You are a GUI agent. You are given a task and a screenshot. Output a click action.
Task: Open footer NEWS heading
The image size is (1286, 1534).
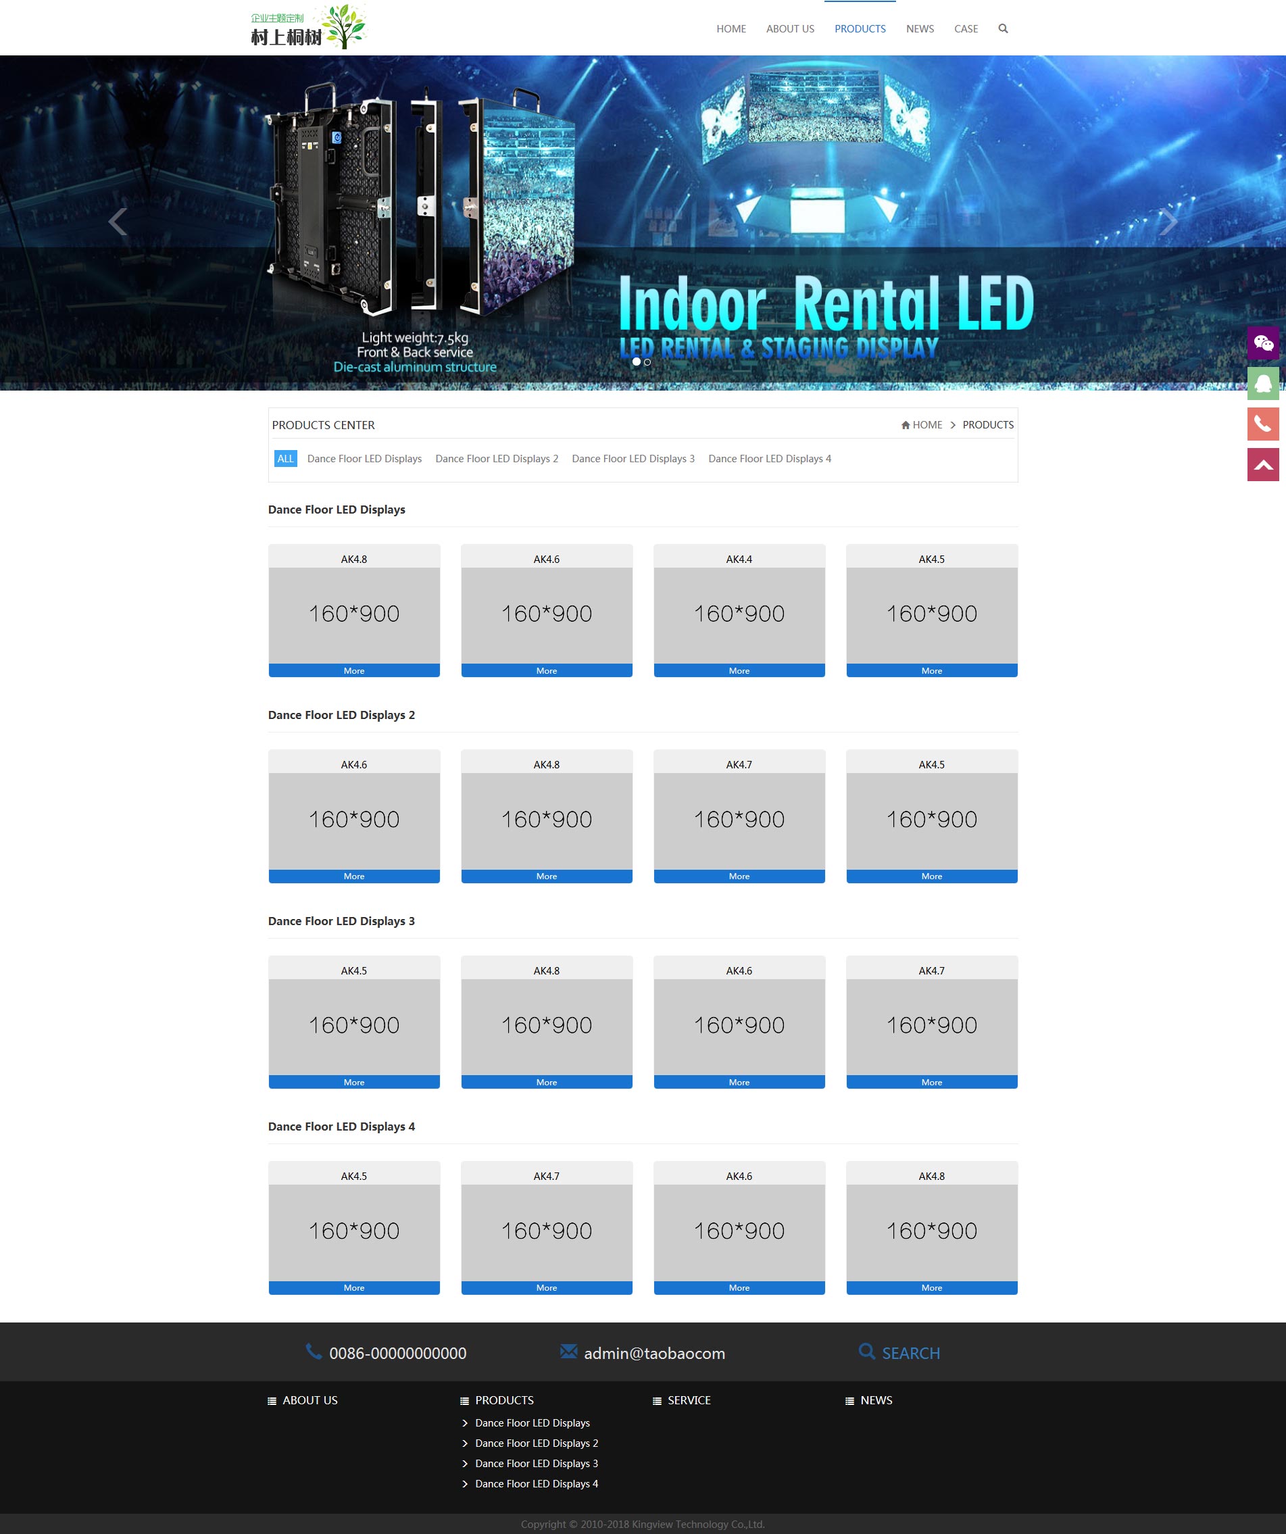coord(876,1400)
